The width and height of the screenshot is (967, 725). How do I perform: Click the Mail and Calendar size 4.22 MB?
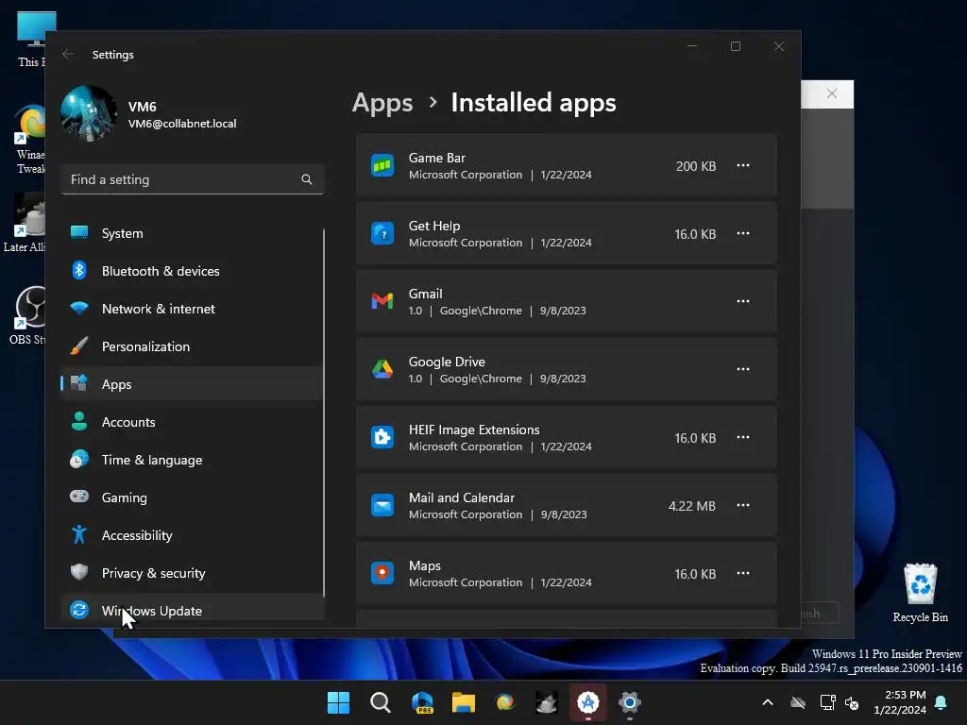tap(692, 506)
